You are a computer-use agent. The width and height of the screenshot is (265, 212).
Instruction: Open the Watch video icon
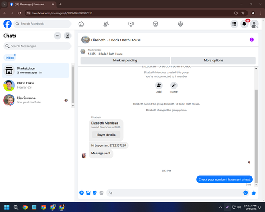(x=131, y=24)
